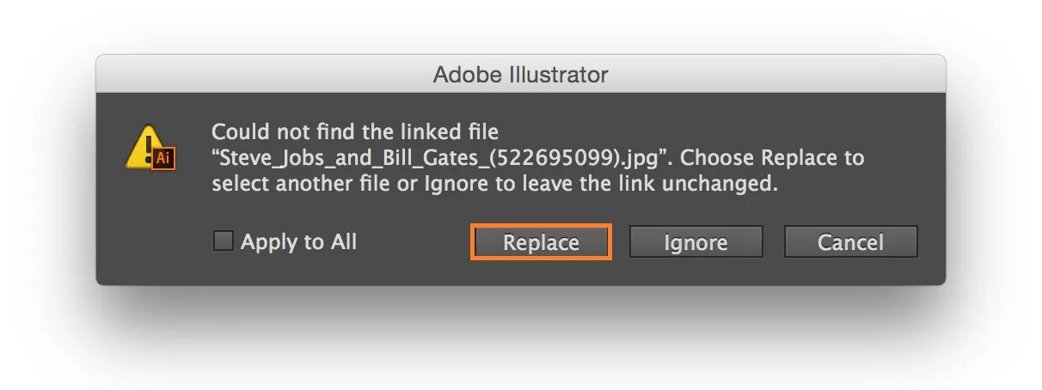Click the orange Ai badge on warning icon
Viewport: 1042px width, 390px height.
162,158
